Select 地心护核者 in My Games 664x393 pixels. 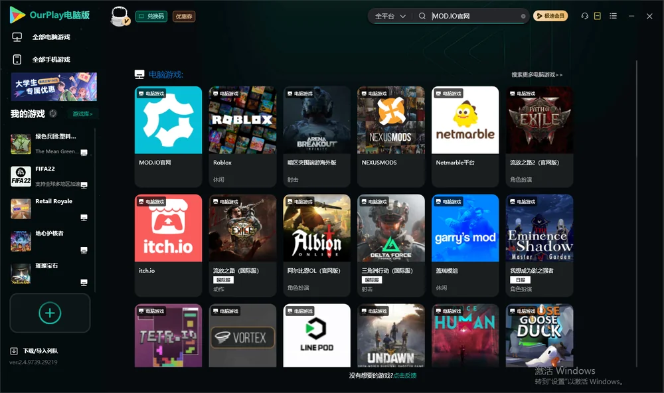50,242
